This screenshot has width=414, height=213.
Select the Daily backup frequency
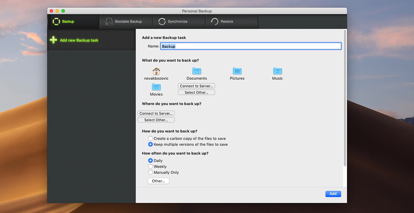click(x=151, y=160)
